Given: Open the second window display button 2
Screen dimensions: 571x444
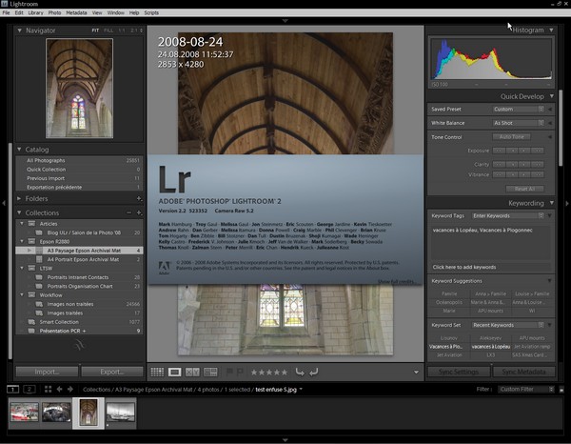Looking at the screenshot, I should click(30, 390).
